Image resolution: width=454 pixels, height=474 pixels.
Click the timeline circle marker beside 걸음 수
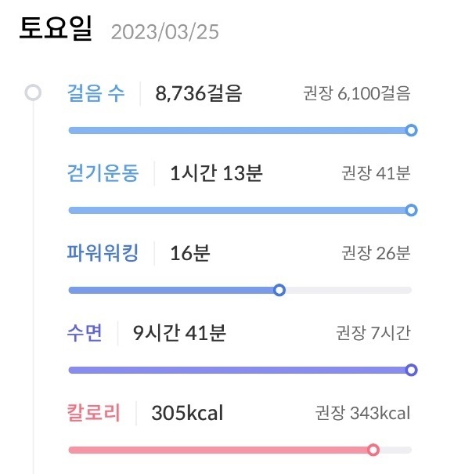33,92
